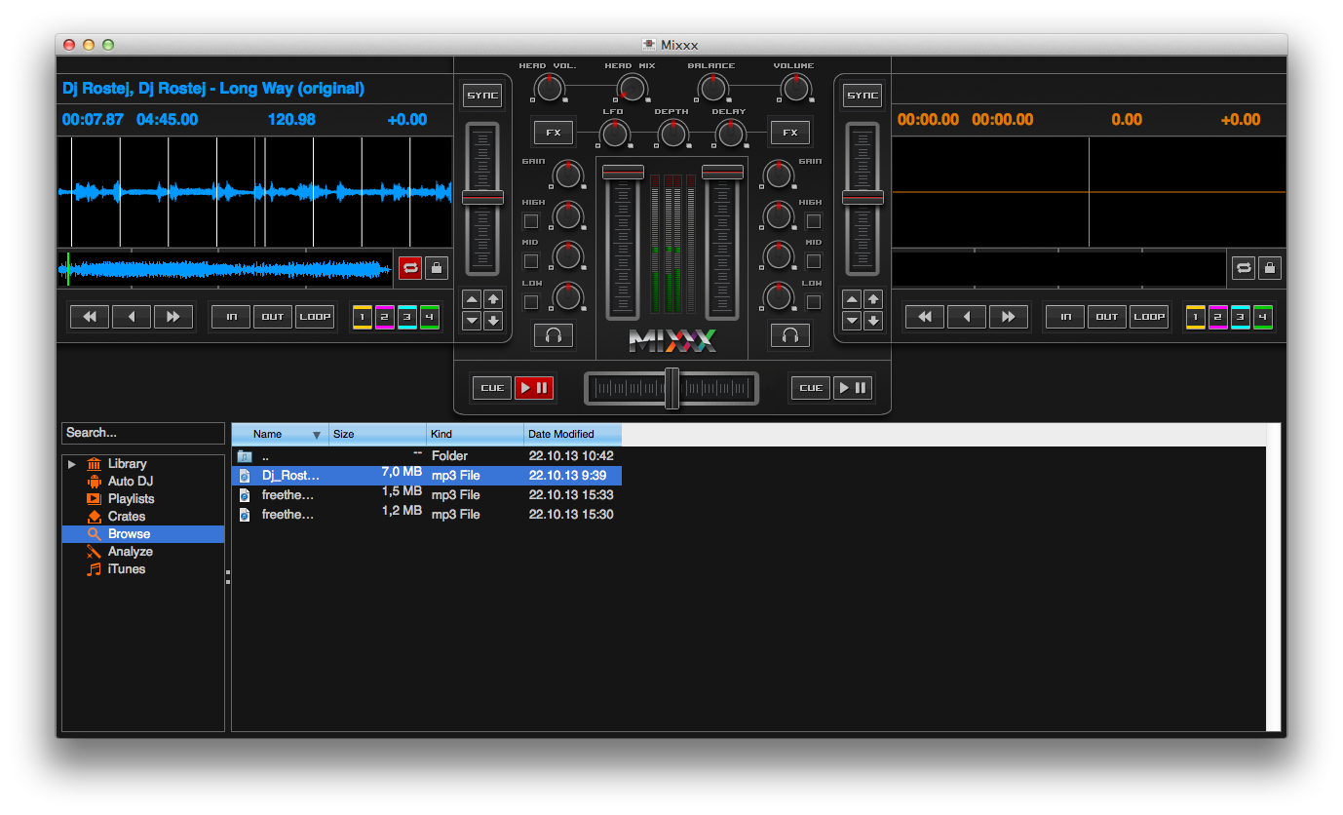Select iTunes in the sidebar
This screenshot has height=815, width=1343.
click(x=127, y=569)
